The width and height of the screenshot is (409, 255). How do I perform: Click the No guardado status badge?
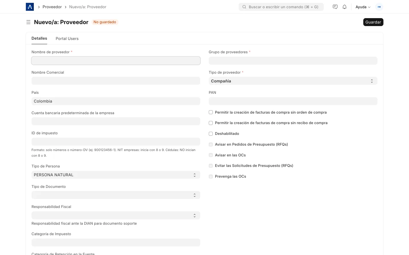pos(105,22)
